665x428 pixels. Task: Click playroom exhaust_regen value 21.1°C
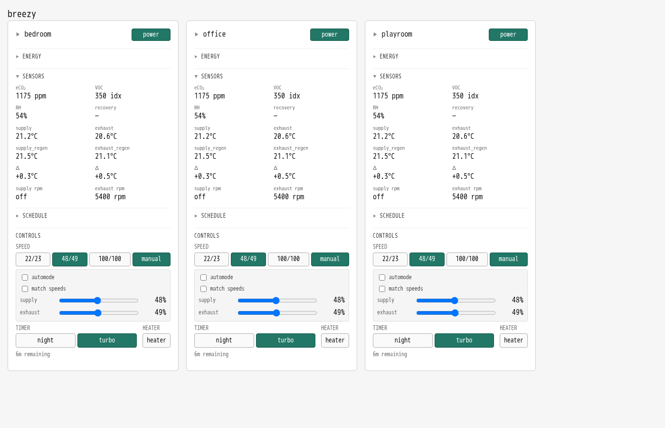pyautogui.click(x=463, y=156)
